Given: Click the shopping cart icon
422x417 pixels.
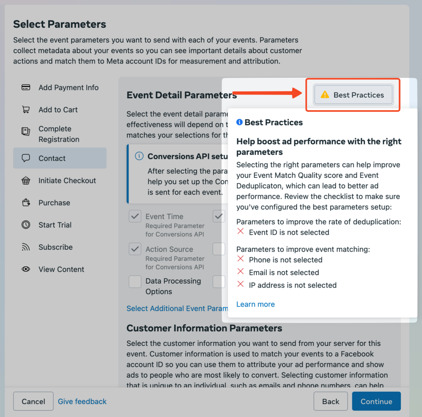Looking at the screenshot, I should click(26, 110).
